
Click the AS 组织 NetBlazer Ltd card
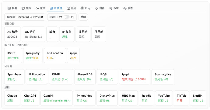pyautogui.click(x=33, y=34)
